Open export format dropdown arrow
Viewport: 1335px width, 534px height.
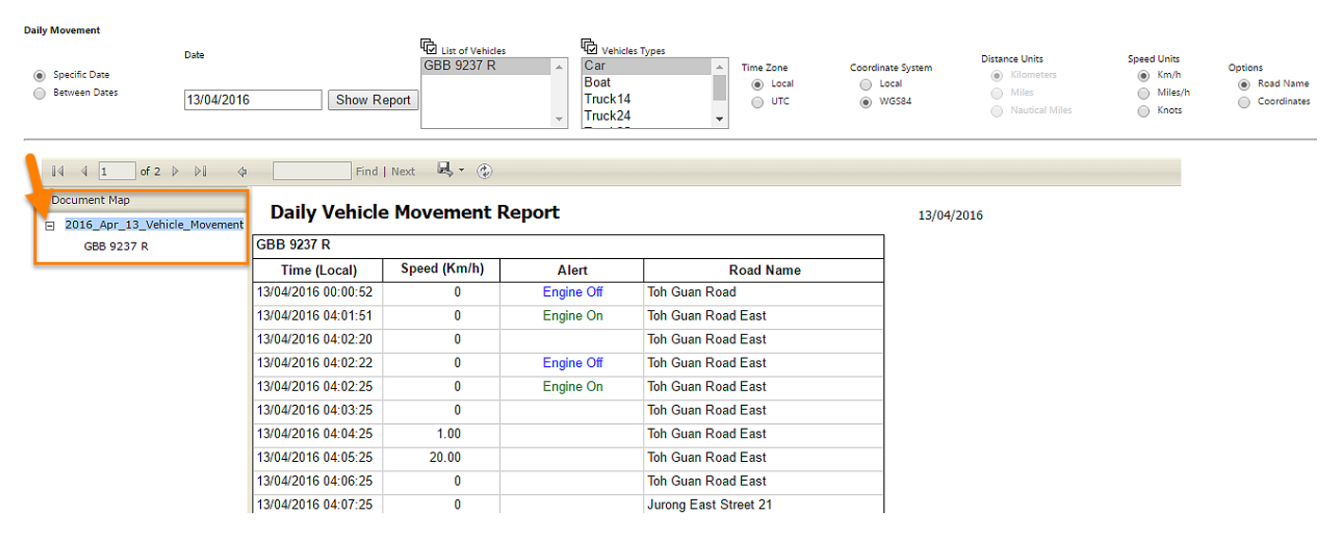tap(461, 172)
